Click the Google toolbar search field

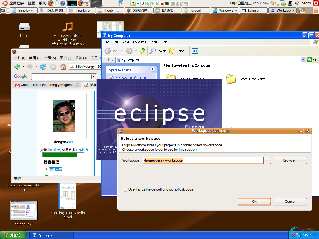tap(61, 77)
